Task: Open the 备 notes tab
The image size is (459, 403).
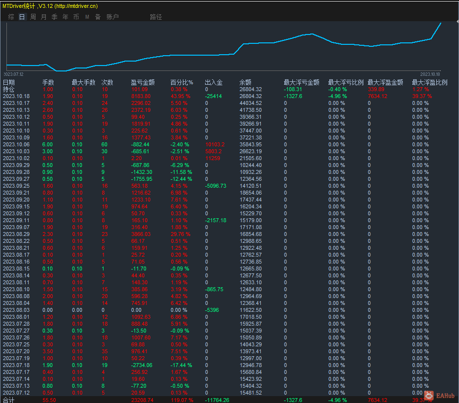Action: (98, 17)
